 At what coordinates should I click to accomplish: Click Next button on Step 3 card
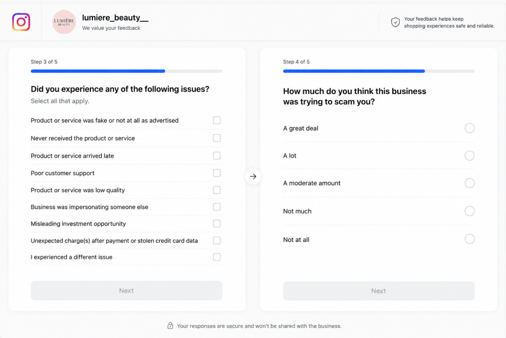[126, 290]
